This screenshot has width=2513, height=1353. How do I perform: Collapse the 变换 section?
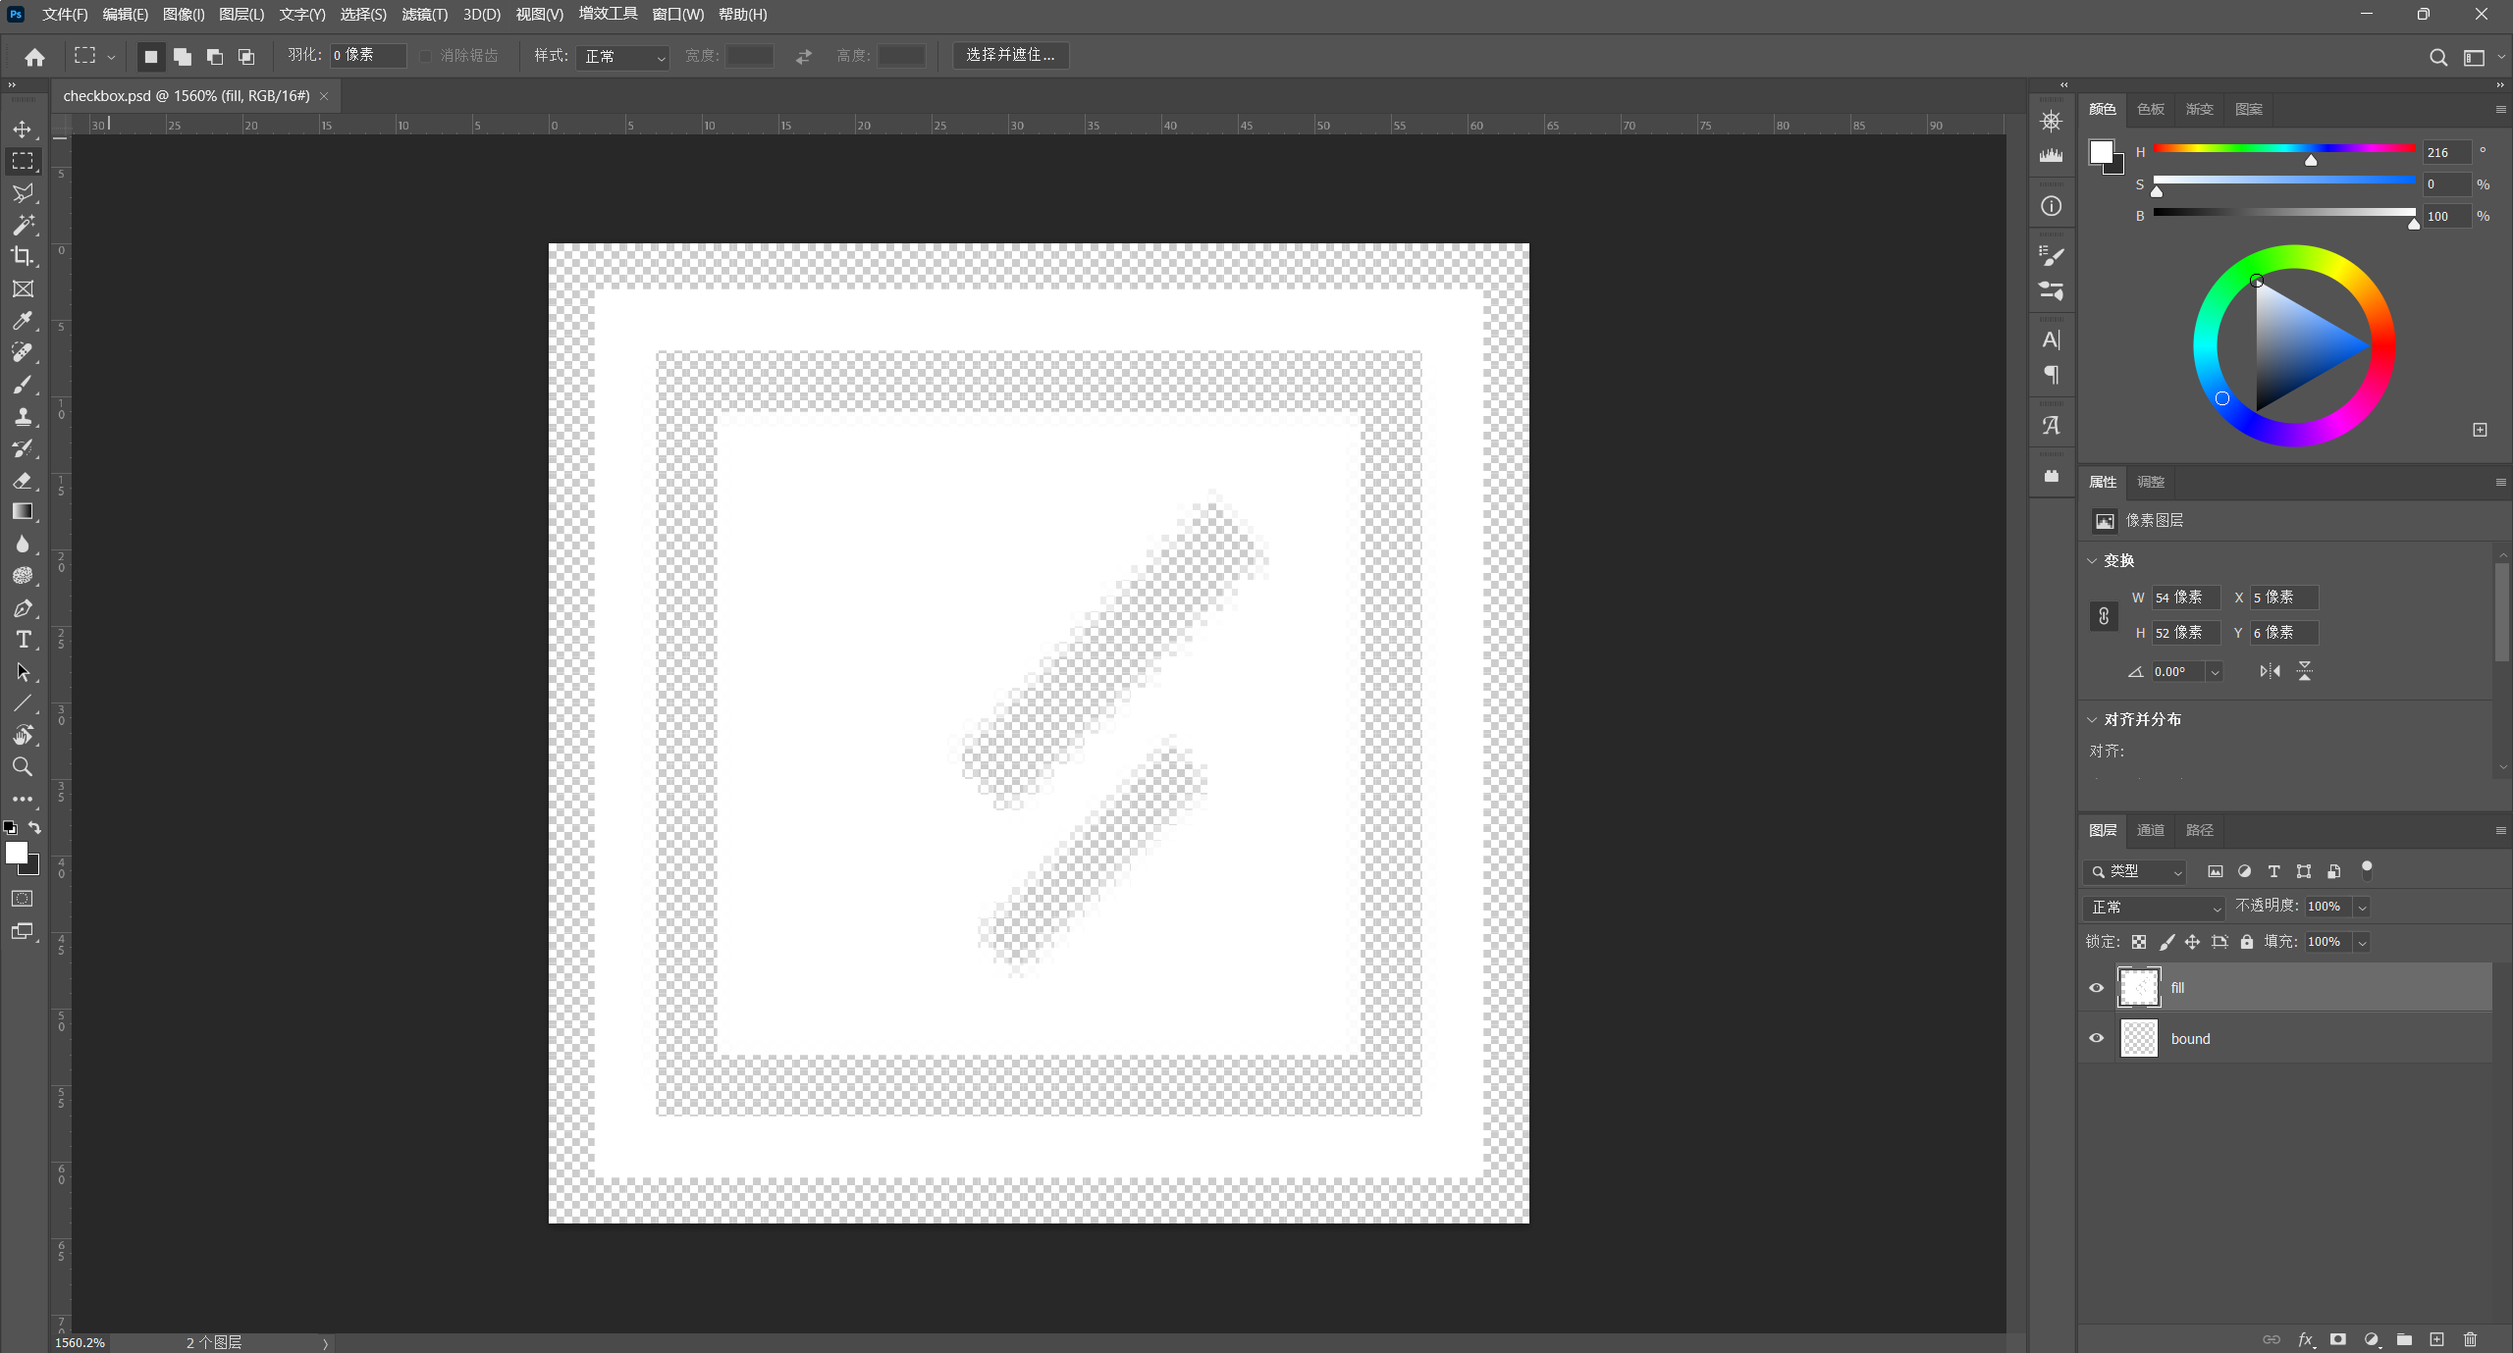pyautogui.click(x=2092, y=560)
